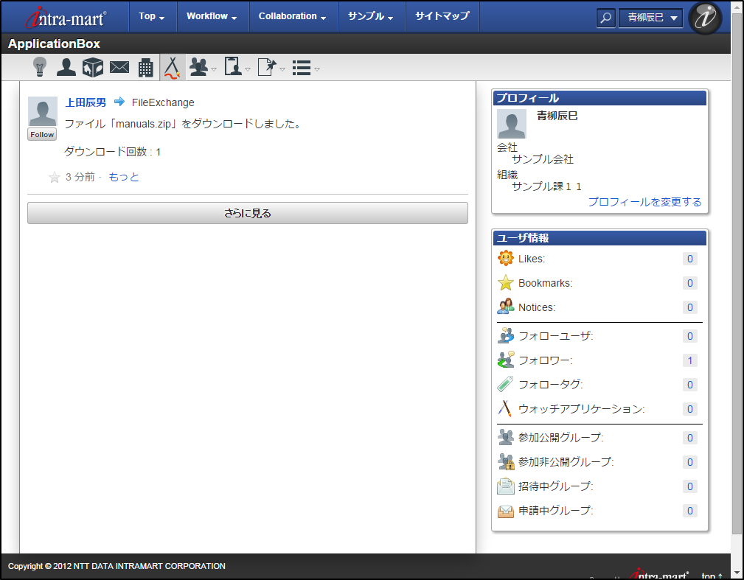Click the search magnifier icon in header
Image resolution: width=744 pixels, height=580 pixels.
pos(605,18)
